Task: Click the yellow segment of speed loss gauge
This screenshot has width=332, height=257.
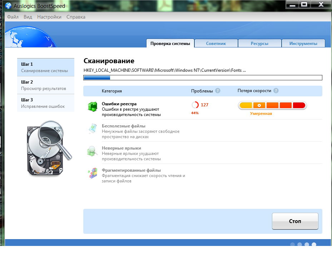Action: [x=246, y=105]
